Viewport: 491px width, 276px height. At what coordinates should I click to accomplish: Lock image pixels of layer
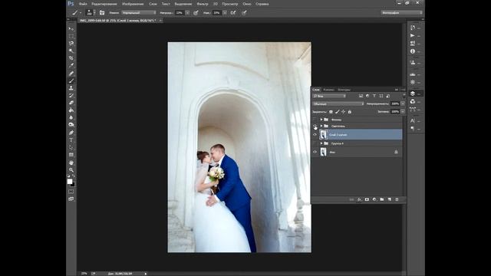point(338,112)
